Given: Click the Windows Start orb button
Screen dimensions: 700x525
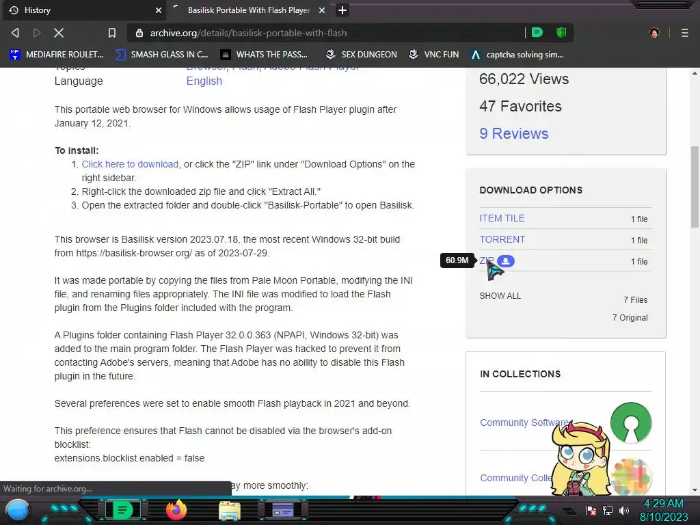Looking at the screenshot, I should pyautogui.click(x=18, y=510).
